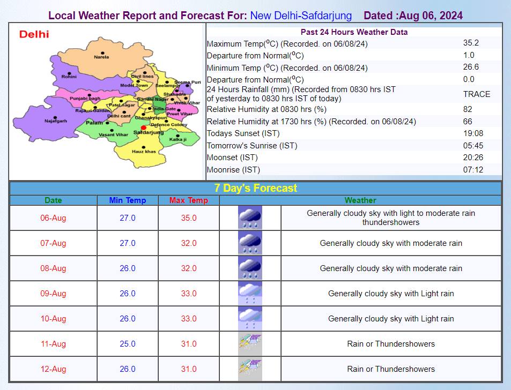This screenshot has height=390, width=511.
Task: Click Narela region on the Delhi map
Action: 101,56
